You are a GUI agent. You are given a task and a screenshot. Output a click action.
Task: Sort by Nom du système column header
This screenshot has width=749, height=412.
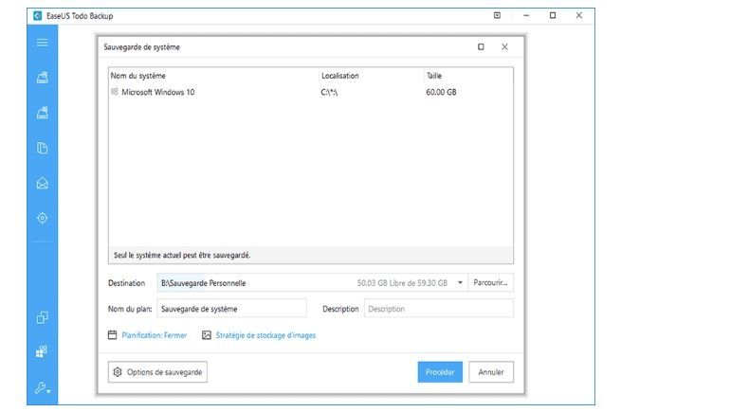[138, 76]
